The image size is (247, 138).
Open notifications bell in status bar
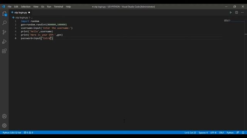coord(243,133)
